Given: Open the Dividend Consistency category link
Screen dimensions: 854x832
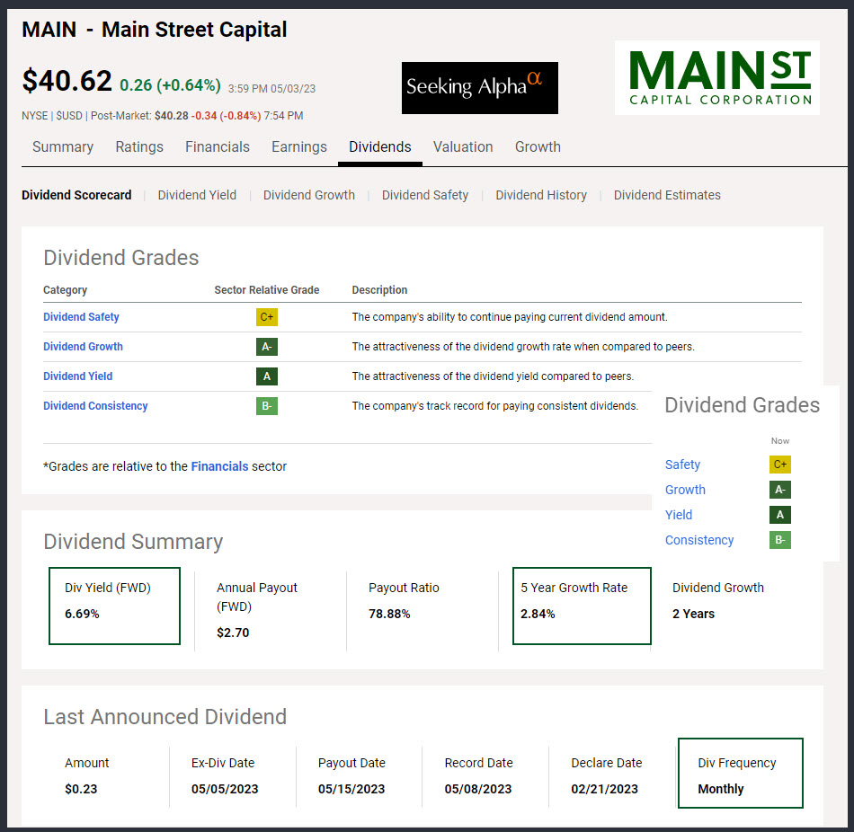Looking at the screenshot, I should coord(95,406).
